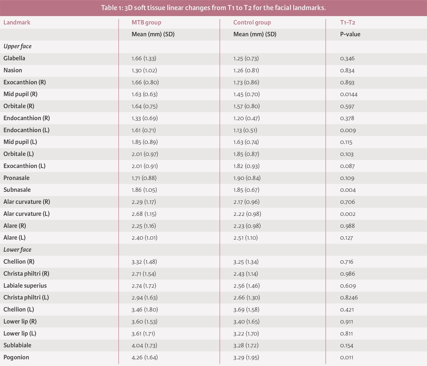Image resolution: width=427 pixels, height=366 pixels.
Task: Click the table title banner text
Action: [x=213, y=8]
